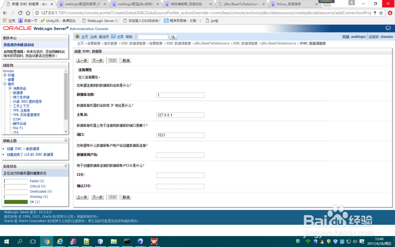Click the 口令 password field
This screenshot has height=247, width=395.
[181, 175]
